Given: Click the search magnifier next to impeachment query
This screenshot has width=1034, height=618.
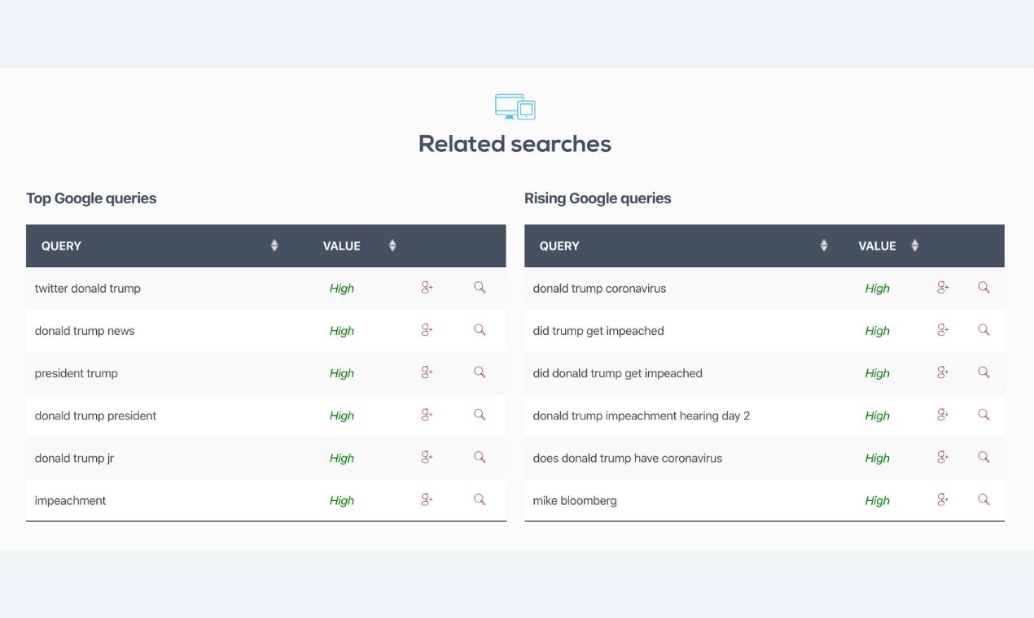Looking at the screenshot, I should [x=480, y=499].
